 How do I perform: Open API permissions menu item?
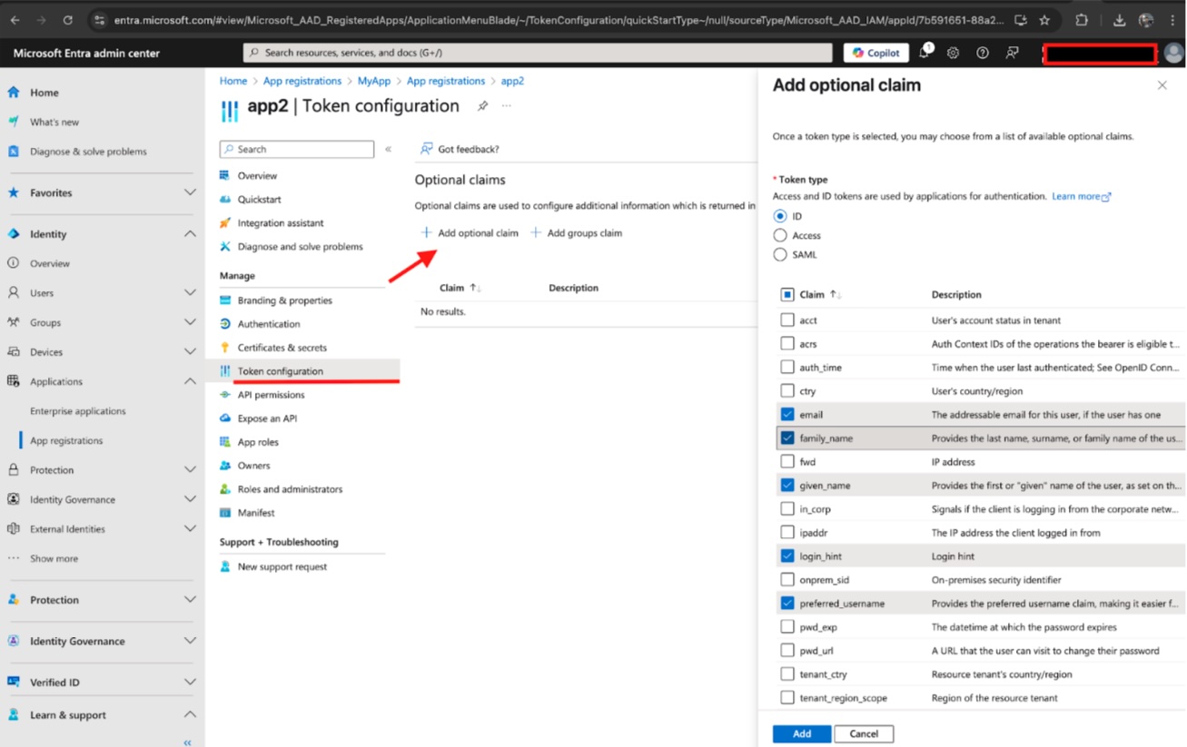coord(271,395)
